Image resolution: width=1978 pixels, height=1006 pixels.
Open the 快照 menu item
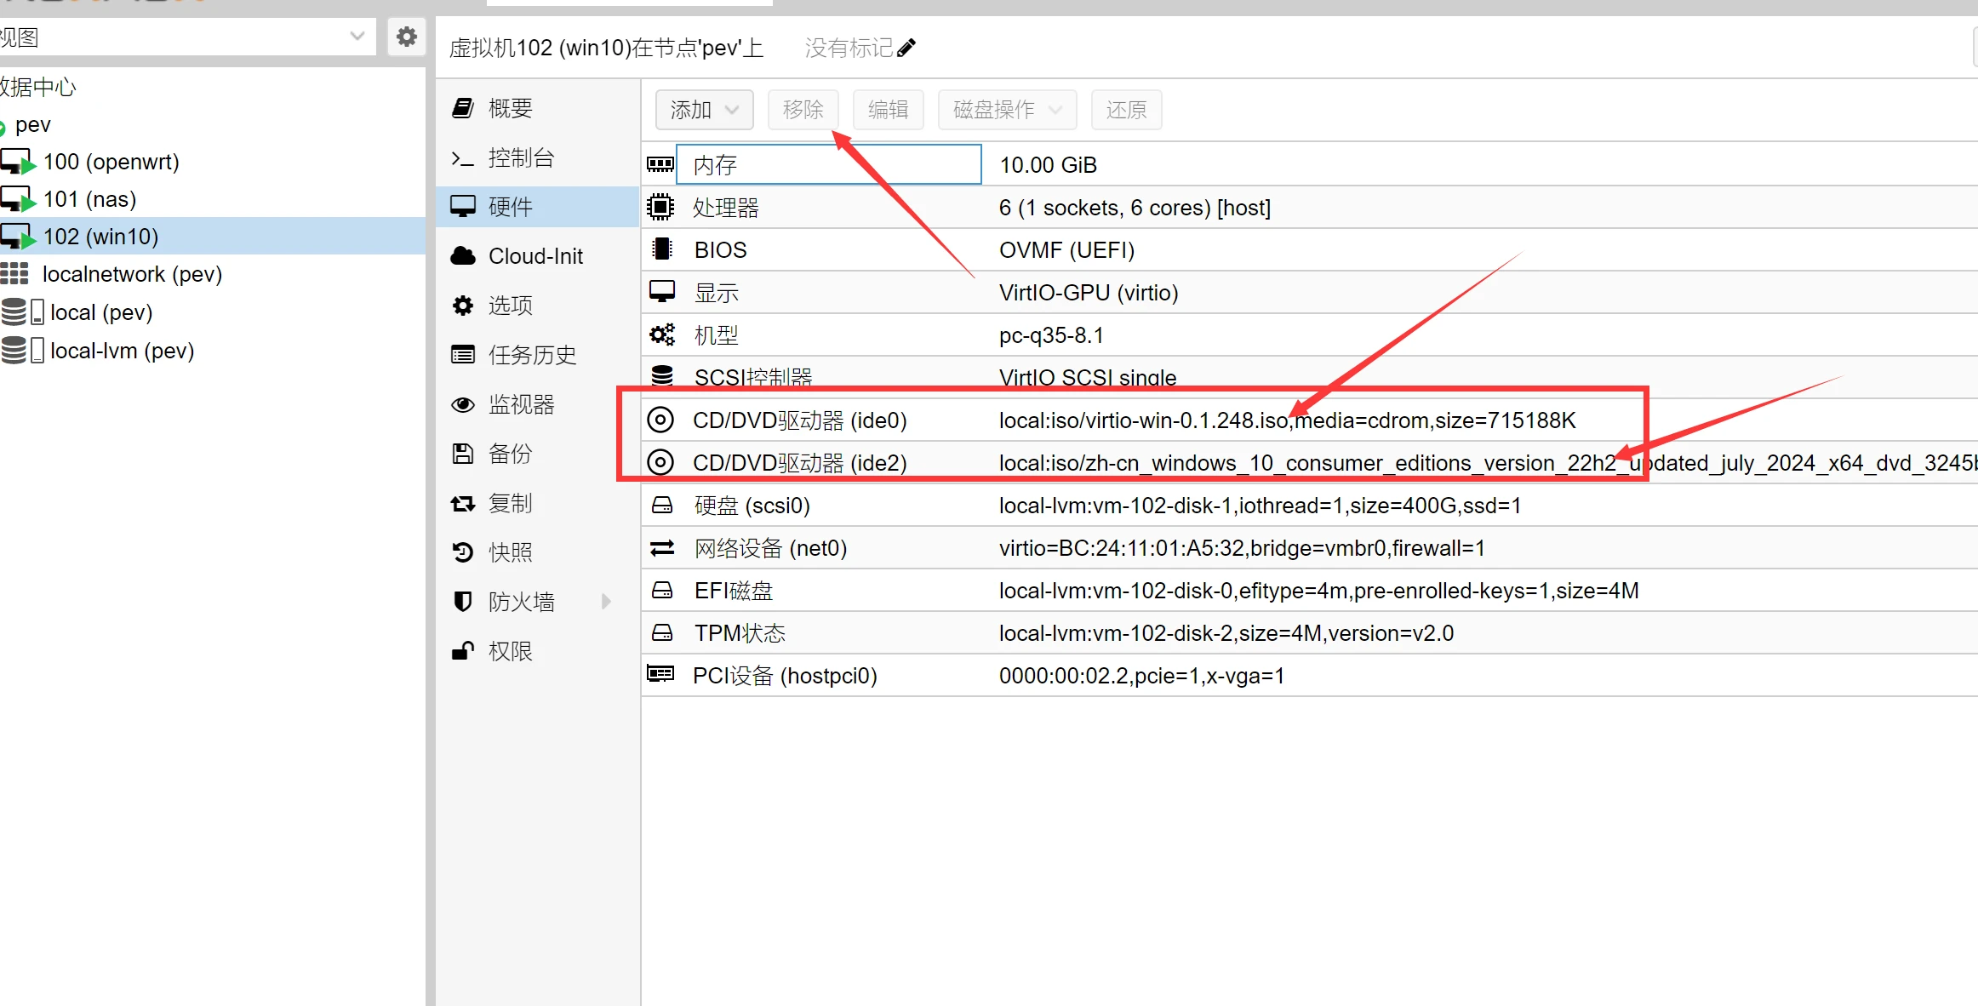[x=537, y=552]
